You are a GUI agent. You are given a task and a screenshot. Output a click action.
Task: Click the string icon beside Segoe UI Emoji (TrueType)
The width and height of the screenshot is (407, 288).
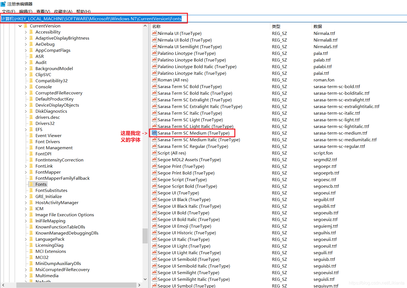point(154,226)
